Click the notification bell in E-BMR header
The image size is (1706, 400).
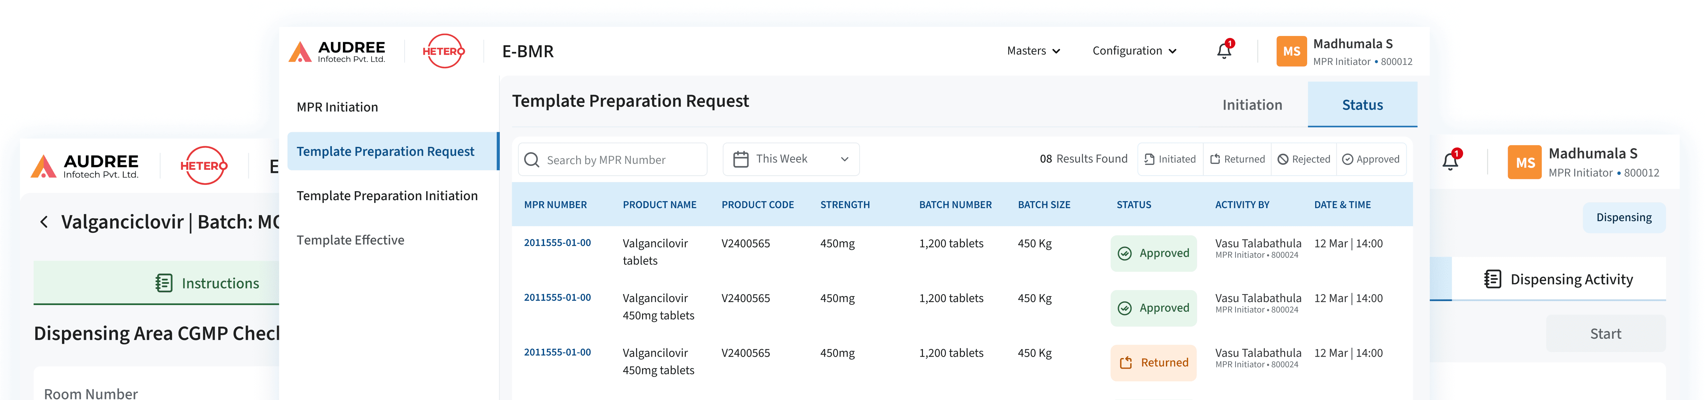[1224, 51]
